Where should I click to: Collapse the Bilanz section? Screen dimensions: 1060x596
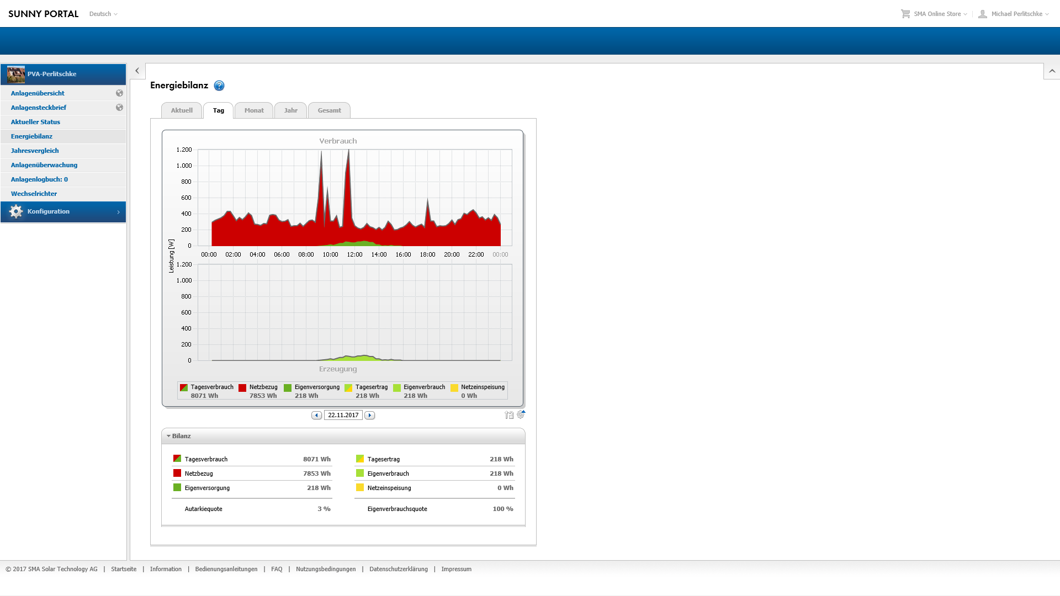tap(169, 436)
